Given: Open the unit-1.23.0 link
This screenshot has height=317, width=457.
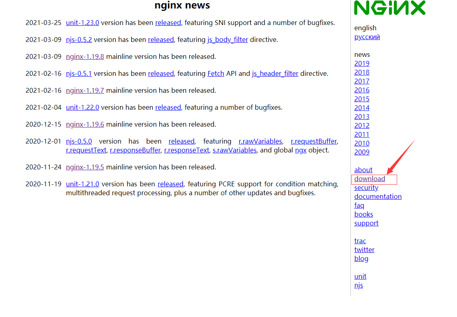Looking at the screenshot, I should [x=83, y=23].
